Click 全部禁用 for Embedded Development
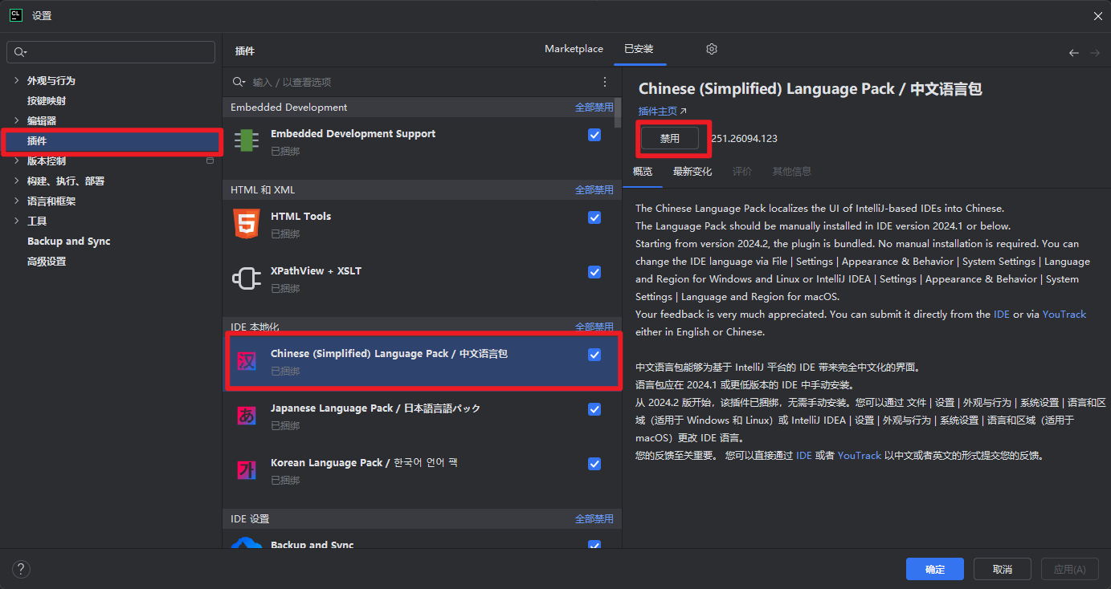This screenshot has height=589, width=1111. coord(594,107)
